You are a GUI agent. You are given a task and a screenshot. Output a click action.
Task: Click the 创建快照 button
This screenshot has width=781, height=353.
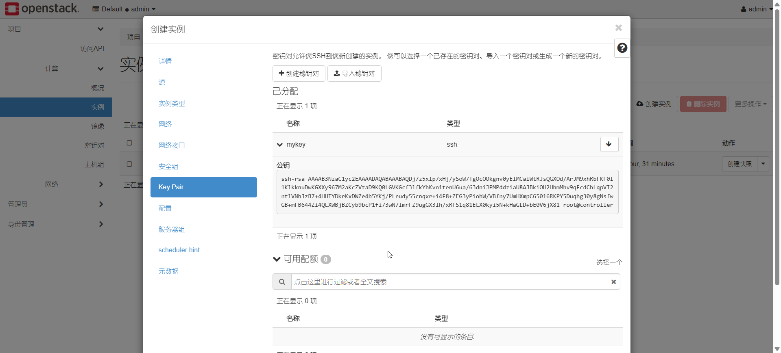tap(740, 164)
